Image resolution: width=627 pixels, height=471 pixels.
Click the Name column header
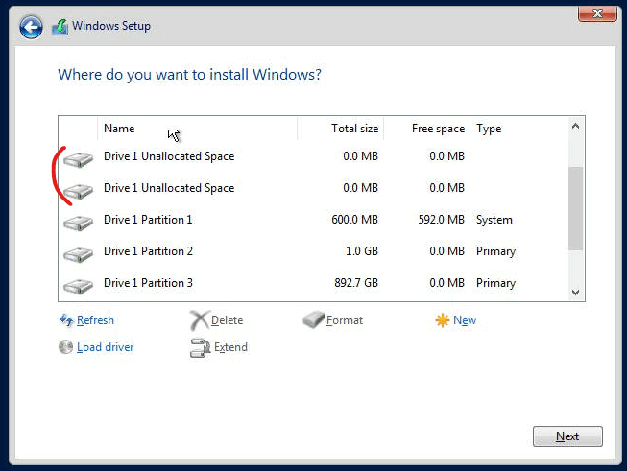pos(197,129)
